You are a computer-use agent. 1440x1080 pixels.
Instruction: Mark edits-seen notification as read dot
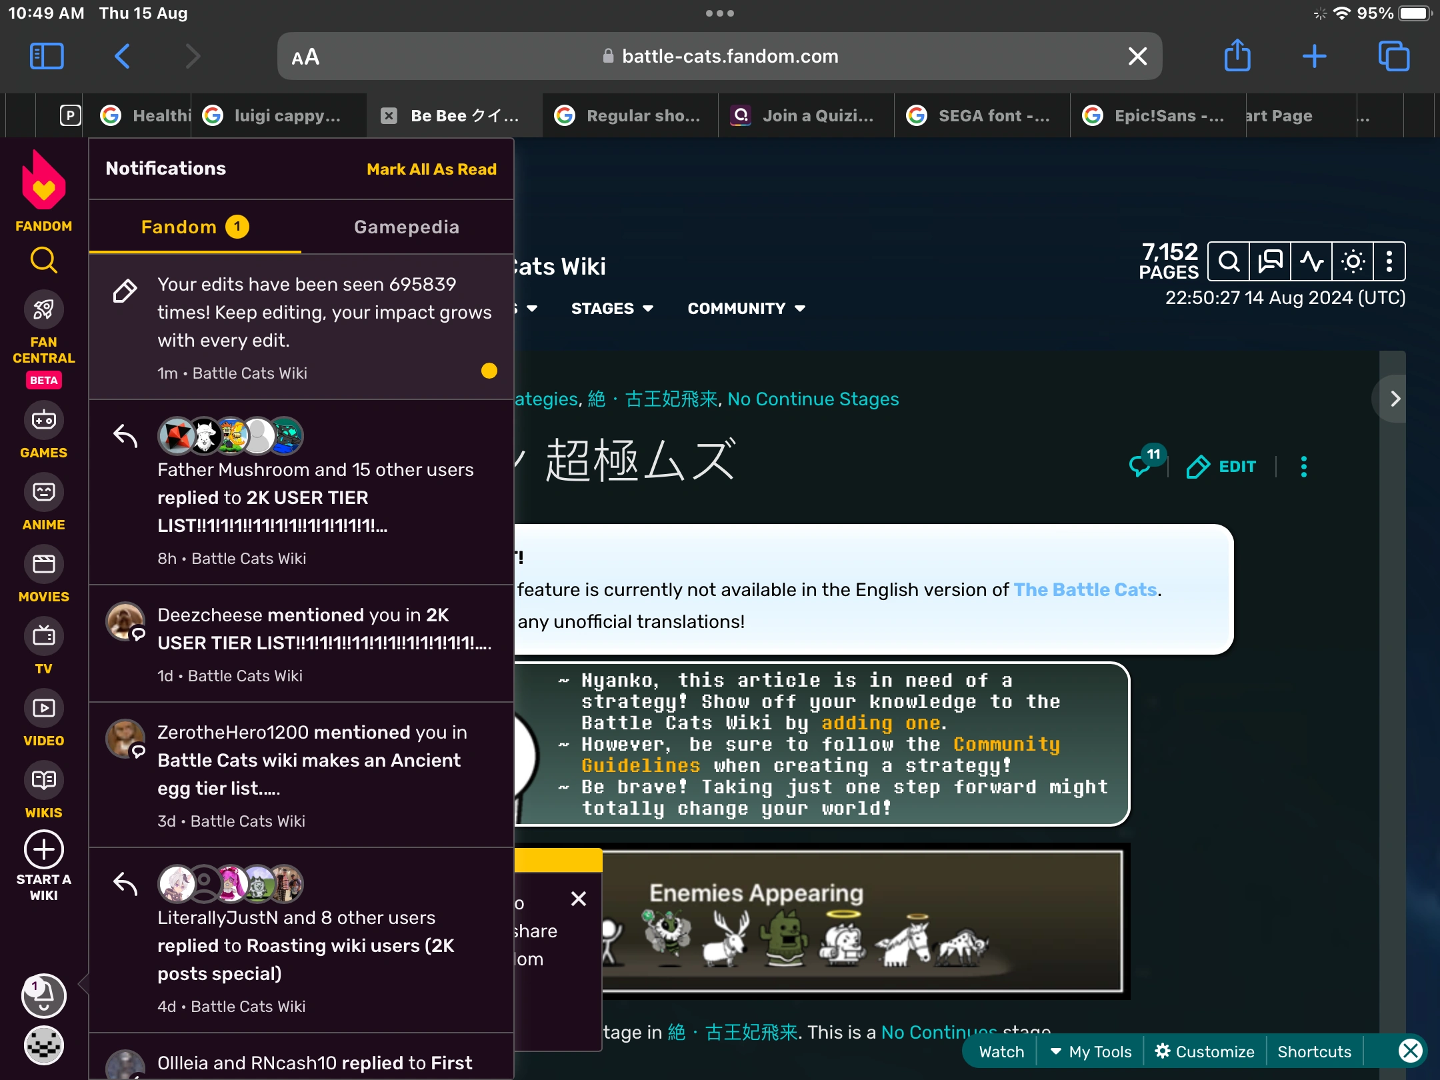coord(489,371)
